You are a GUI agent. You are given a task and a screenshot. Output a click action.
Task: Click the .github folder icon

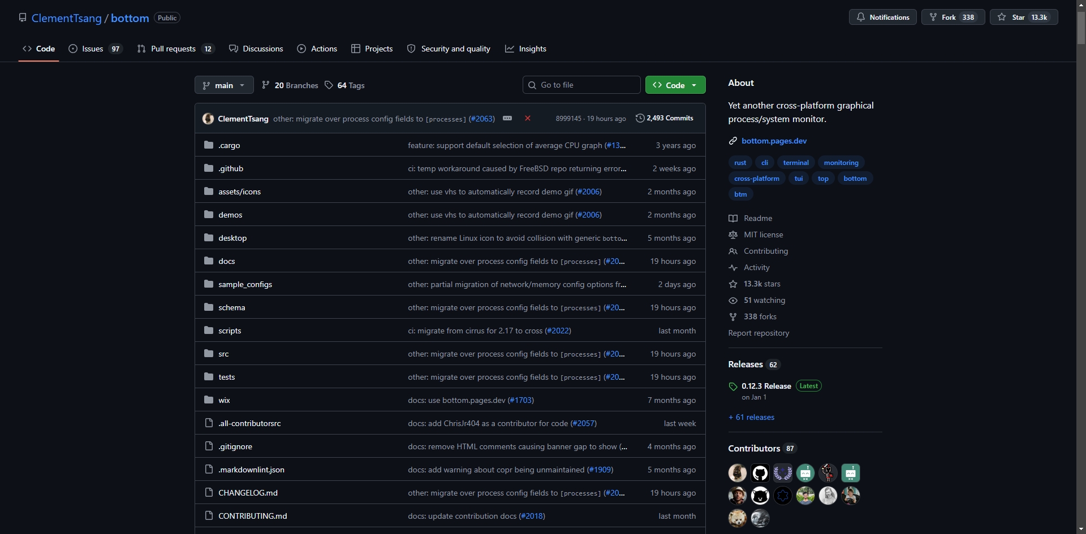pos(209,168)
